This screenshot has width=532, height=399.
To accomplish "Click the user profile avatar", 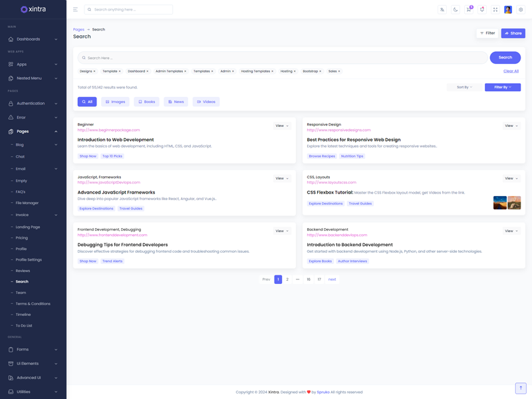I will [508, 9].
